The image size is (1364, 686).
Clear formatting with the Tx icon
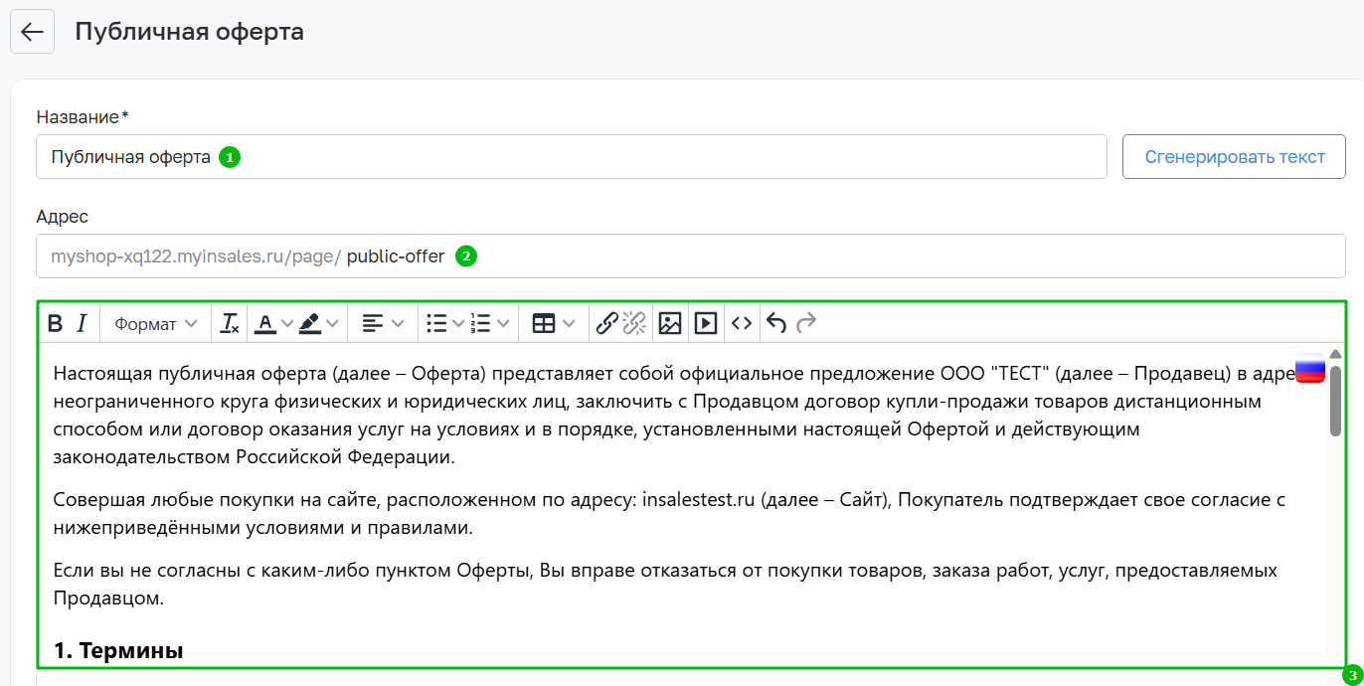230,323
